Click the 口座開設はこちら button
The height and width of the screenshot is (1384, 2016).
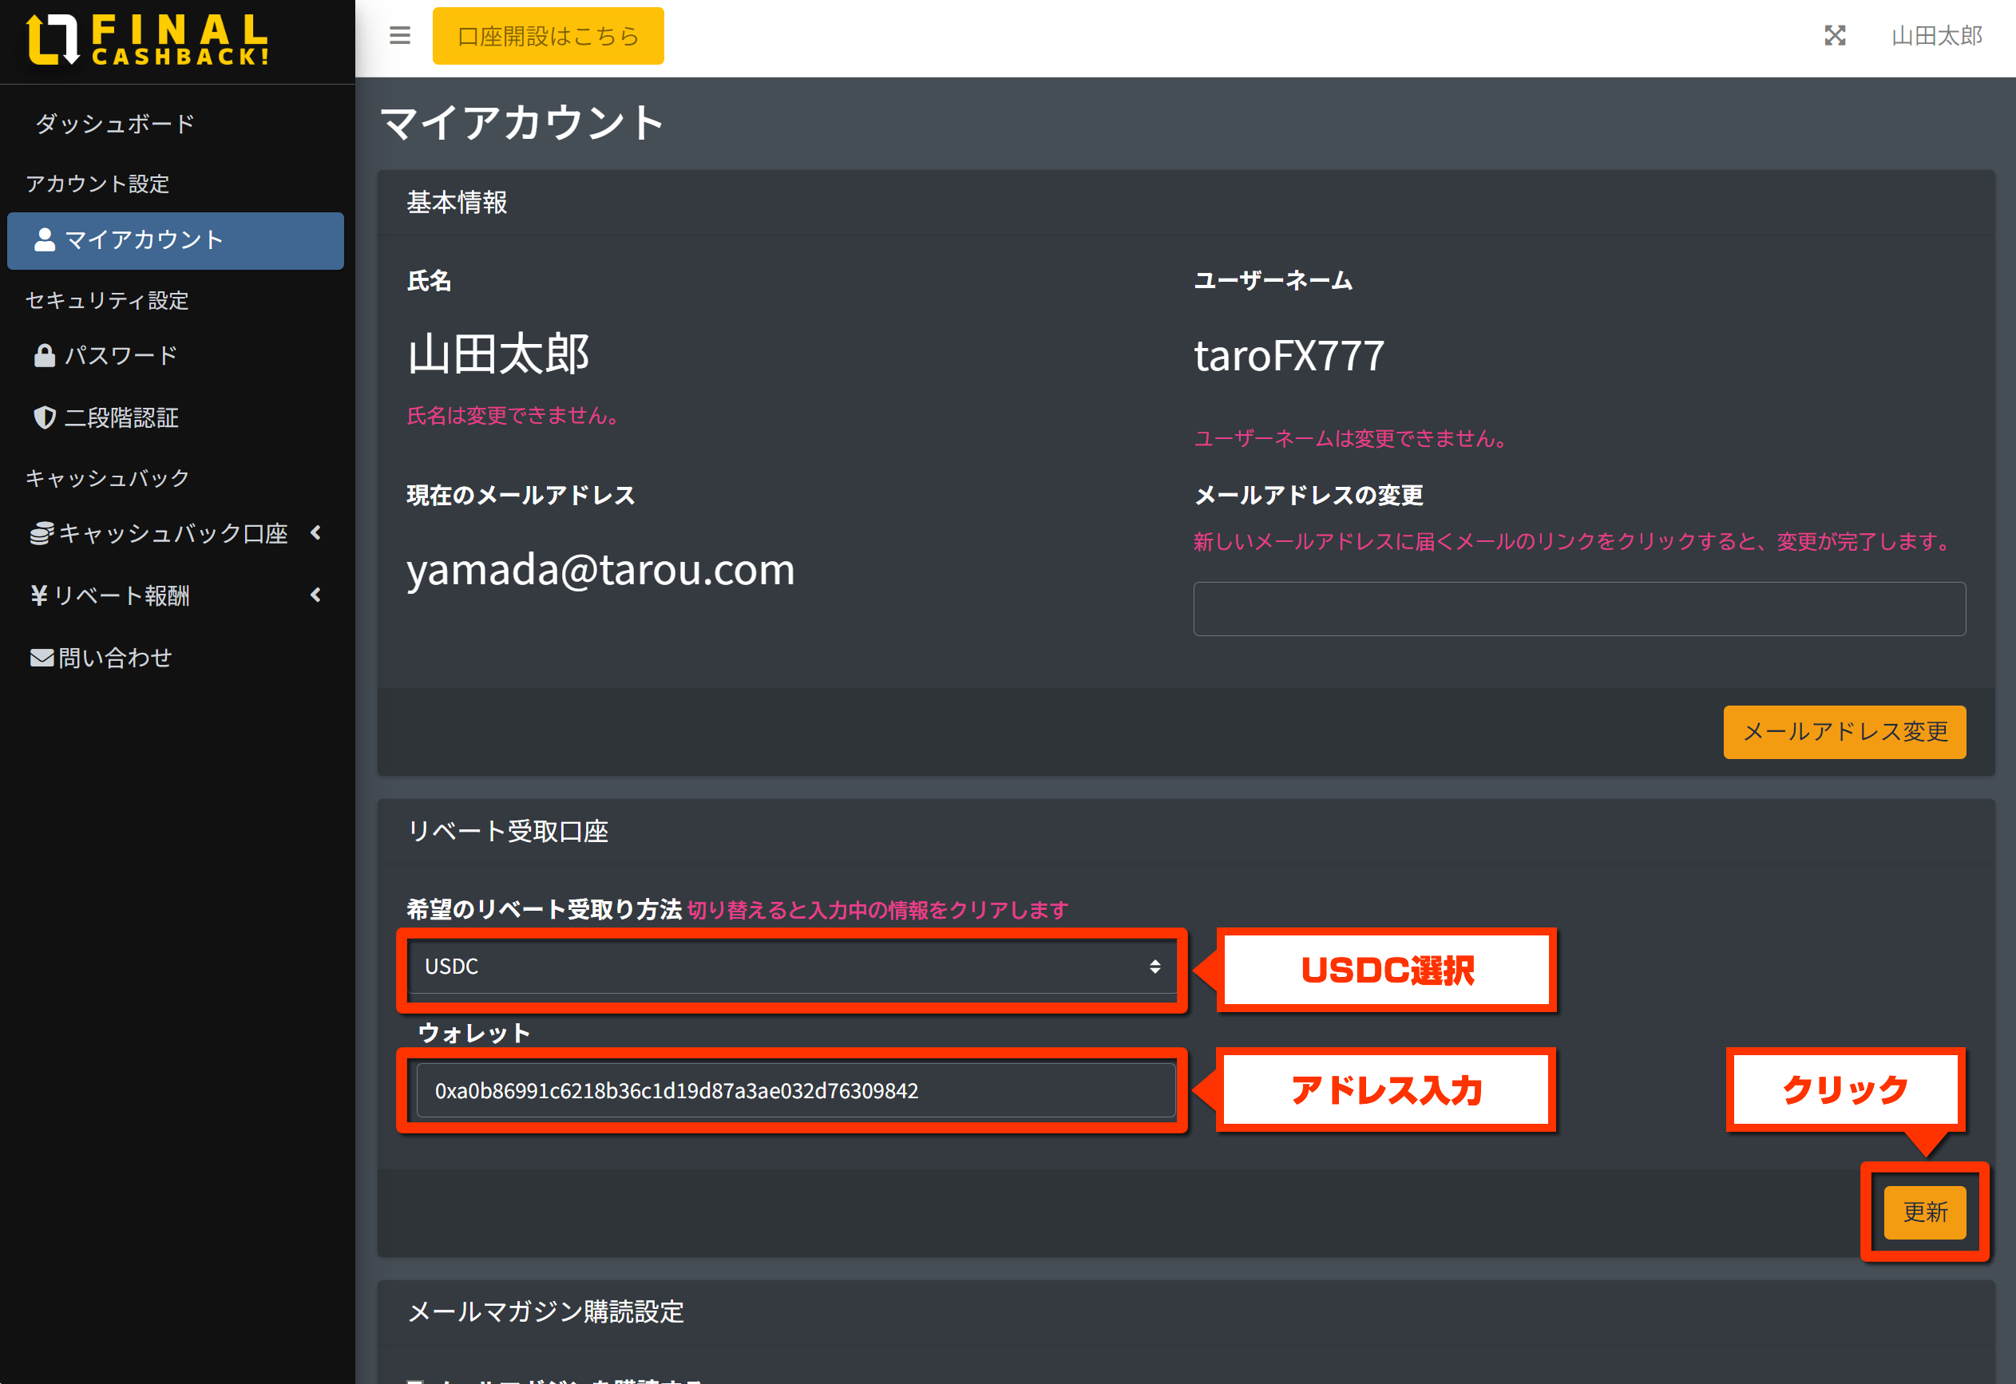pos(548,37)
